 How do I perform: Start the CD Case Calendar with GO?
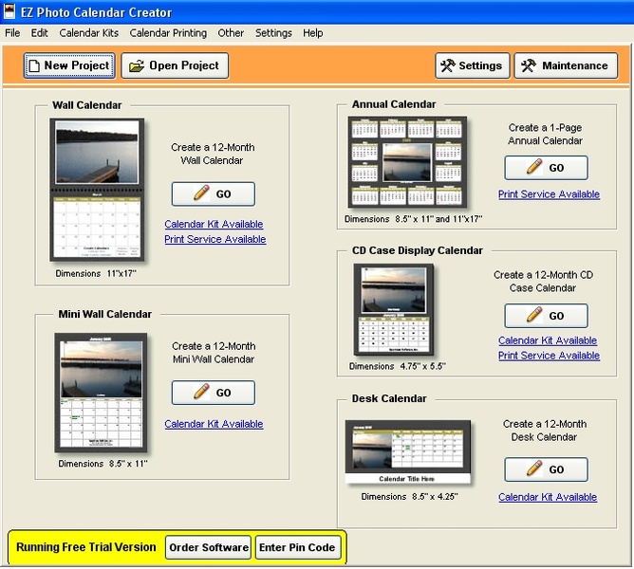point(547,316)
